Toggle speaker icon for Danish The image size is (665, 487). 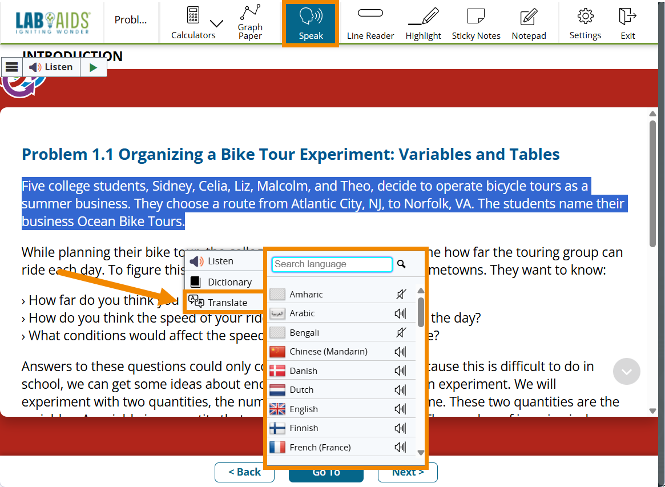400,371
